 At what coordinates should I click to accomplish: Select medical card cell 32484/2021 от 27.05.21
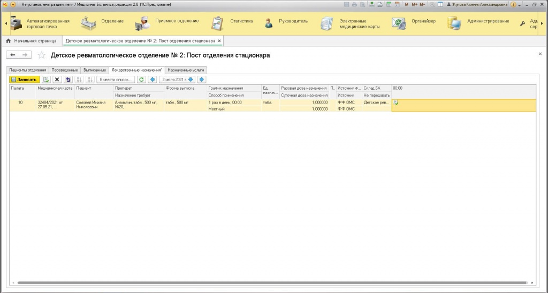pyautogui.click(x=55, y=105)
